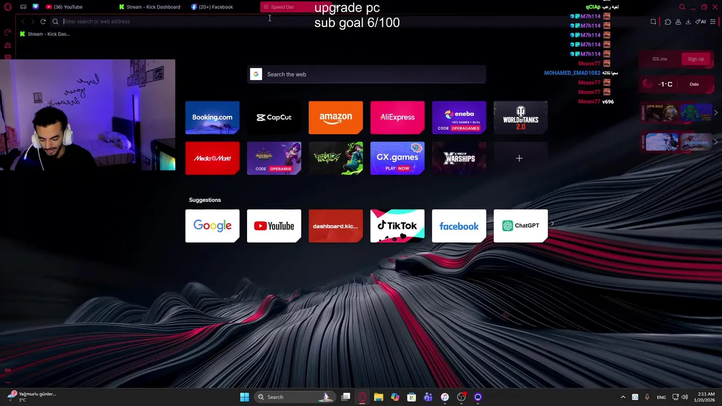Open DPS Idle game thumbnail
This screenshot has height=406, width=722.
click(662, 113)
